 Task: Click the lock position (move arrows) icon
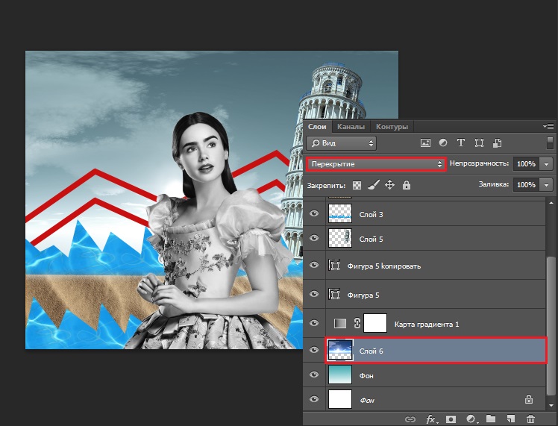click(x=389, y=184)
